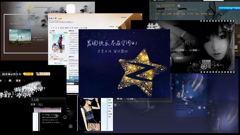Image resolution: width=240 pixels, height=135 pixels.
Task: Open the landscape photo in the ink-wash page
Action: [20, 37]
